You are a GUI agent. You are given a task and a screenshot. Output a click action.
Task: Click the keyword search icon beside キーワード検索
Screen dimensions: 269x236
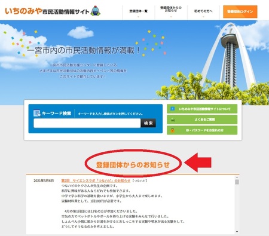pos(37,113)
